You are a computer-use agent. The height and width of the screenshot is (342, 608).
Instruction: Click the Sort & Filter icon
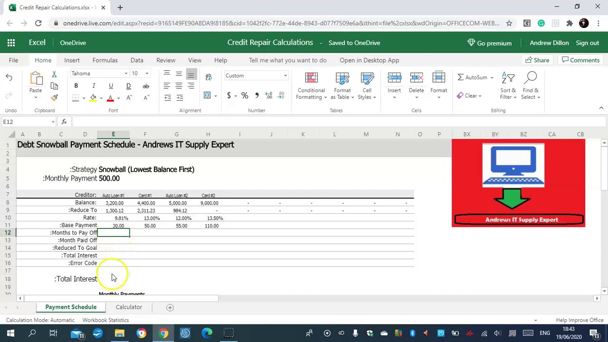[x=508, y=78]
